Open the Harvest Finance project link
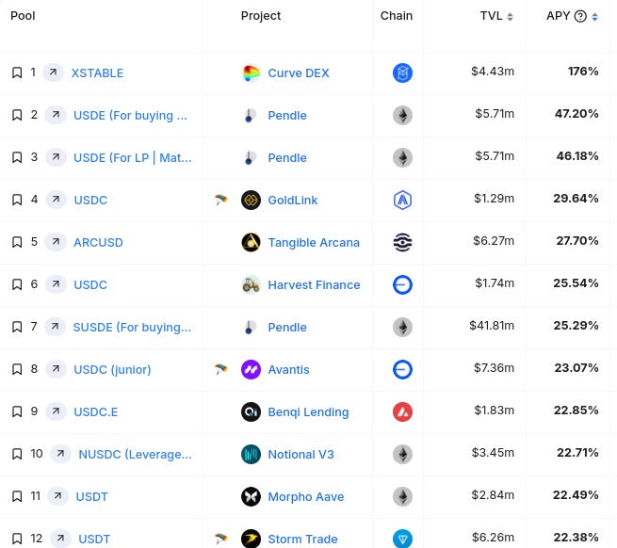 314,284
